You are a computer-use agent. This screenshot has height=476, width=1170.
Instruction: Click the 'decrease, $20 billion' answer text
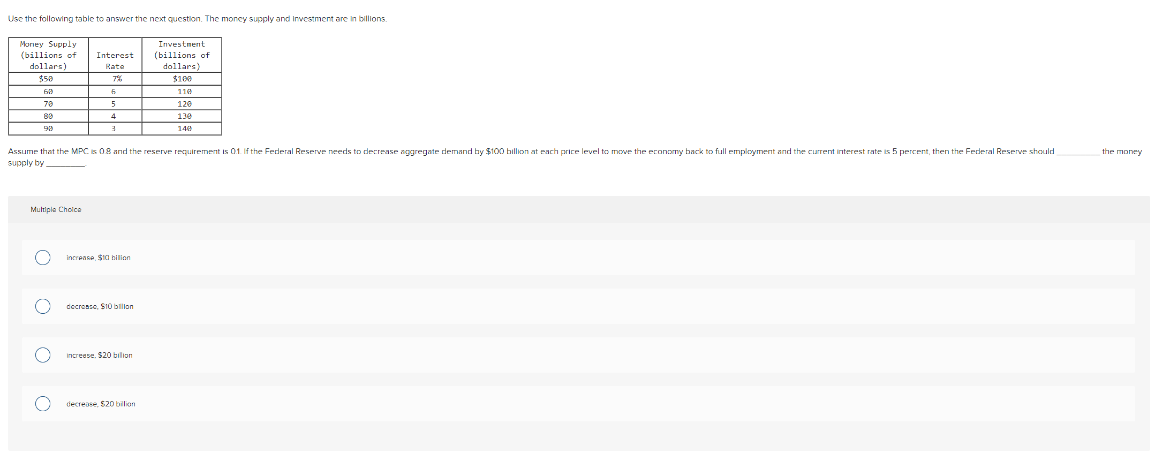click(x=100, y=404)
